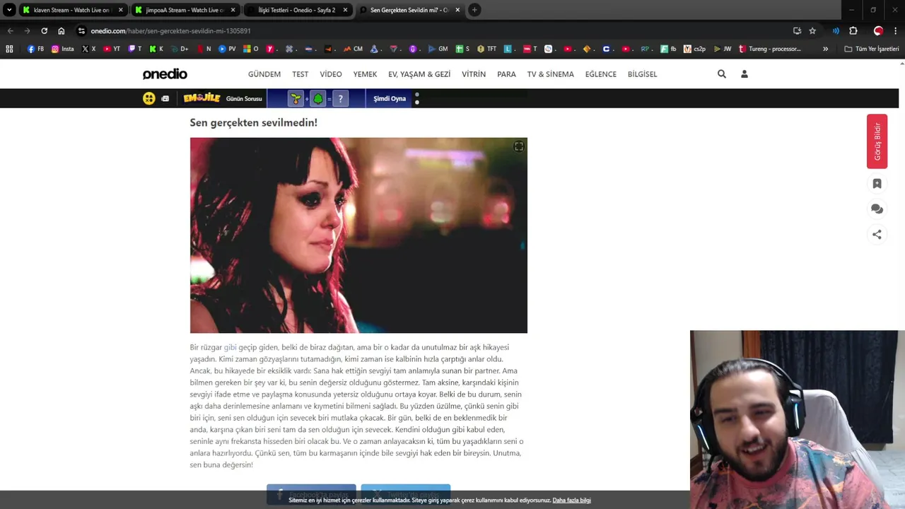Open the YT YouTube bookmark

[x=112, y=49]
